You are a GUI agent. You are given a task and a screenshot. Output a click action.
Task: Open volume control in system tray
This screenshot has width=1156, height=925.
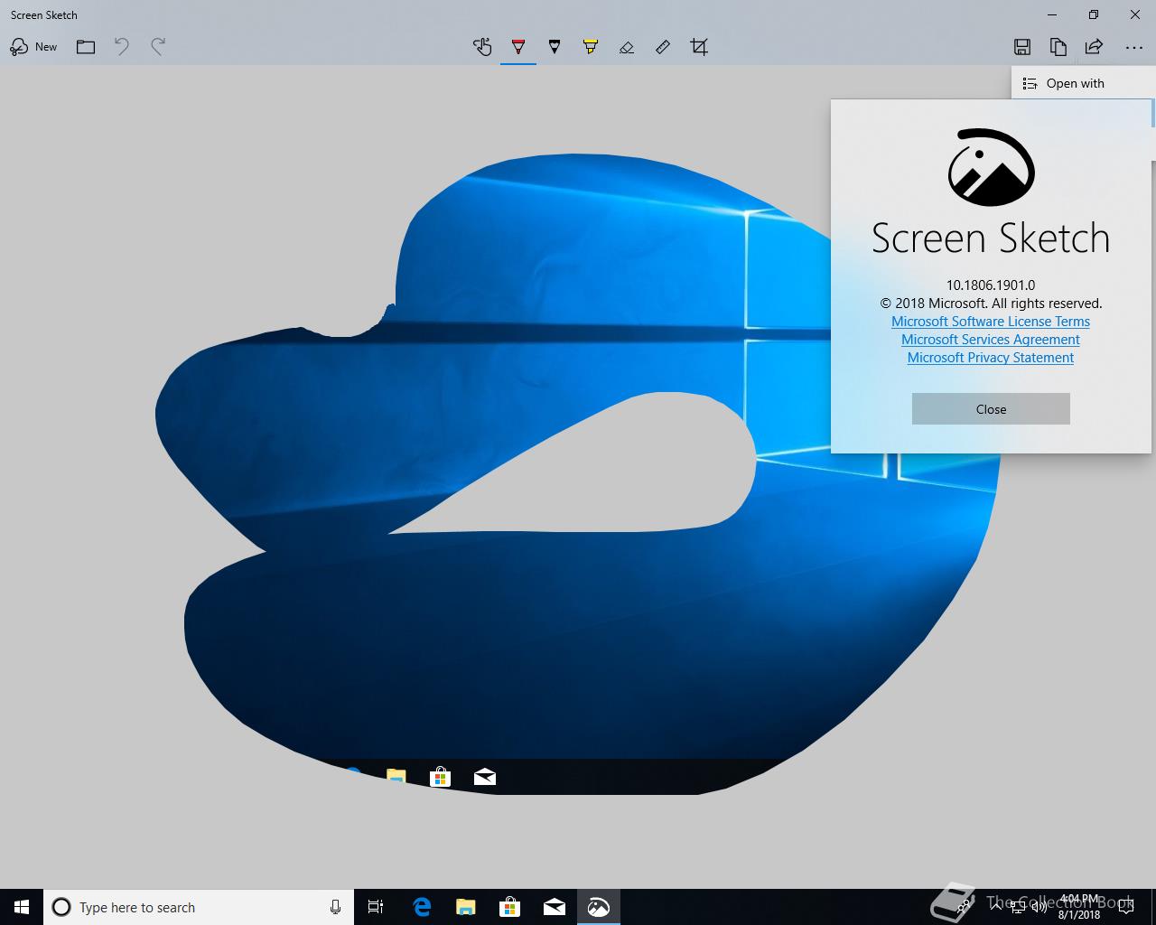click(1039, 907)
